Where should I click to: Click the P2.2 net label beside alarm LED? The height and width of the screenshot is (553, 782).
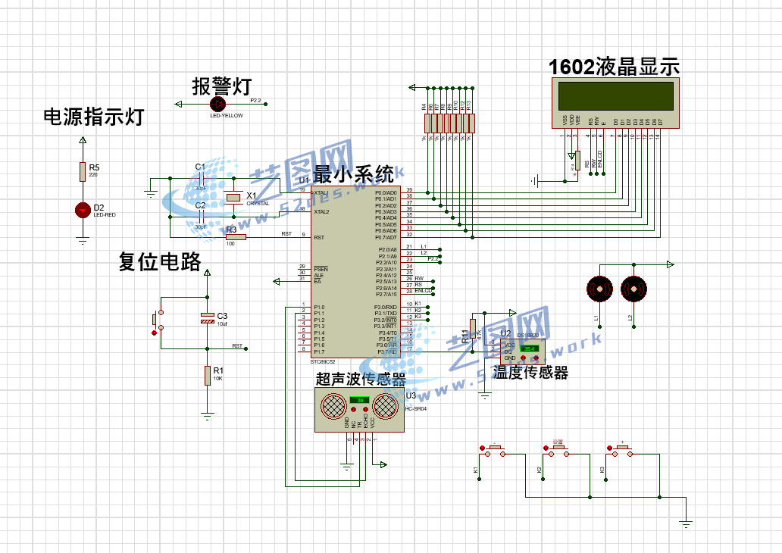[x=255, y=100]
